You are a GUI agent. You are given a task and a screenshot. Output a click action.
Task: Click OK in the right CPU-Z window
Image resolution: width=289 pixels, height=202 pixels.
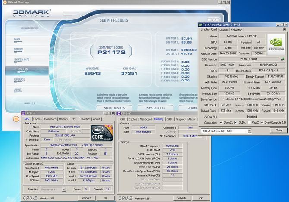[x=201, y=198]
